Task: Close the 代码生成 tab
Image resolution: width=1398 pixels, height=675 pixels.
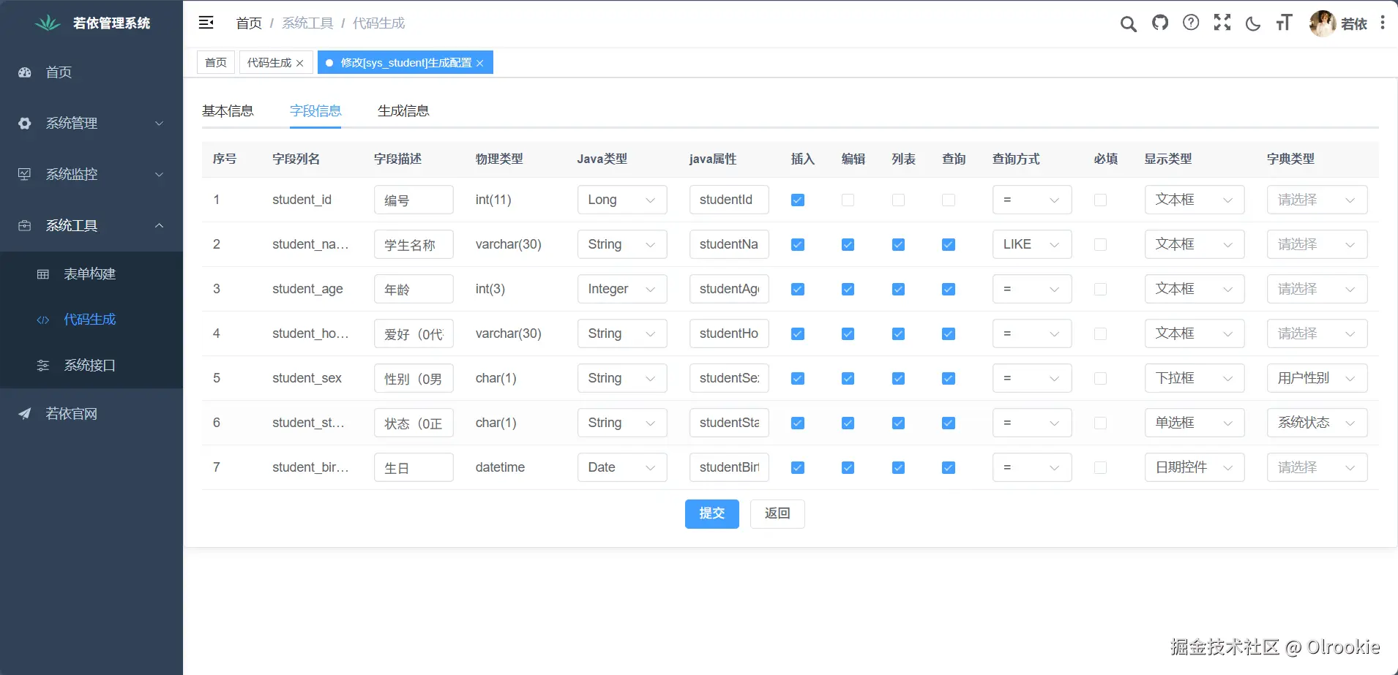Action: (300, 63)
